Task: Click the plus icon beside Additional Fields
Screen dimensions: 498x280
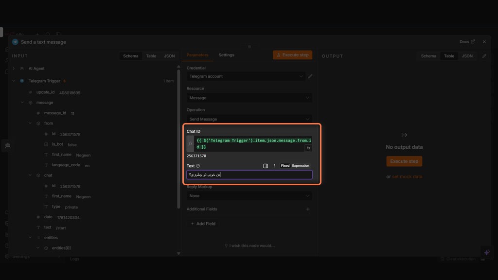Action: 308,209
